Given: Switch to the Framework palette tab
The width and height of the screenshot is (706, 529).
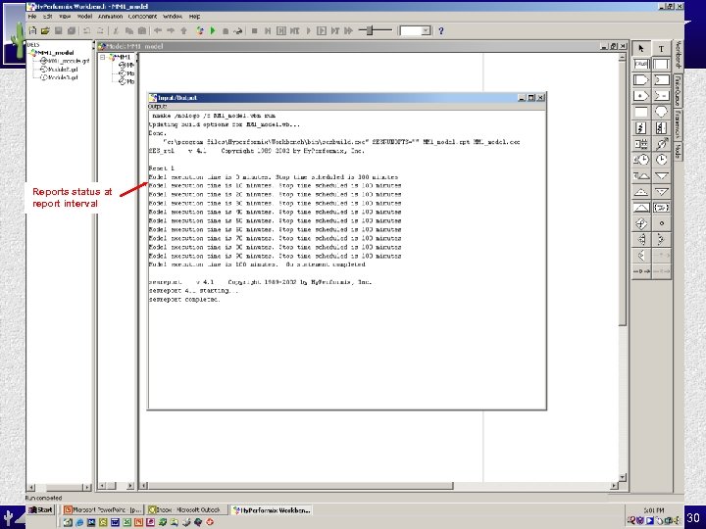Looking at the screenshot, I should click(x=679, y=124).
